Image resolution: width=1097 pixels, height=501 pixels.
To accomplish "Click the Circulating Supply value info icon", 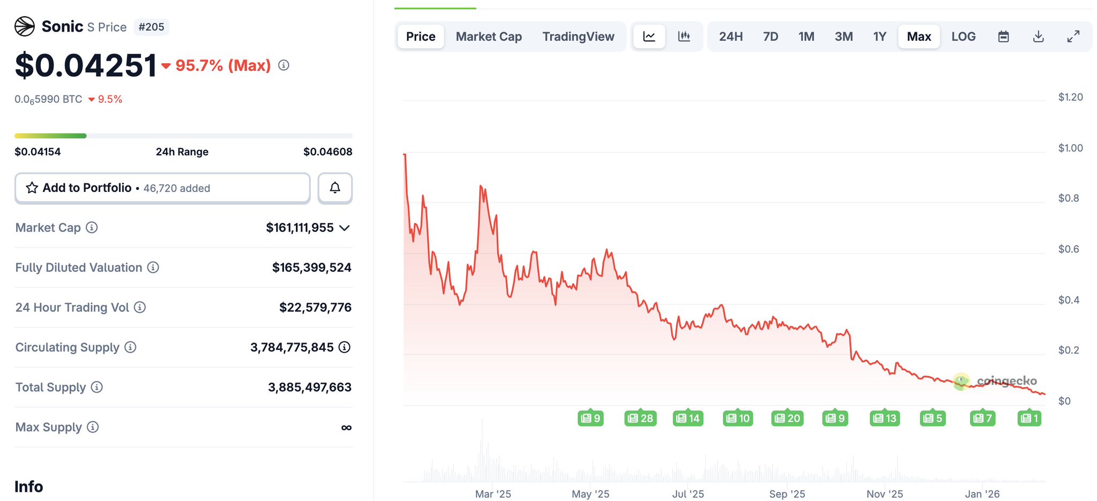I will 345,347.
